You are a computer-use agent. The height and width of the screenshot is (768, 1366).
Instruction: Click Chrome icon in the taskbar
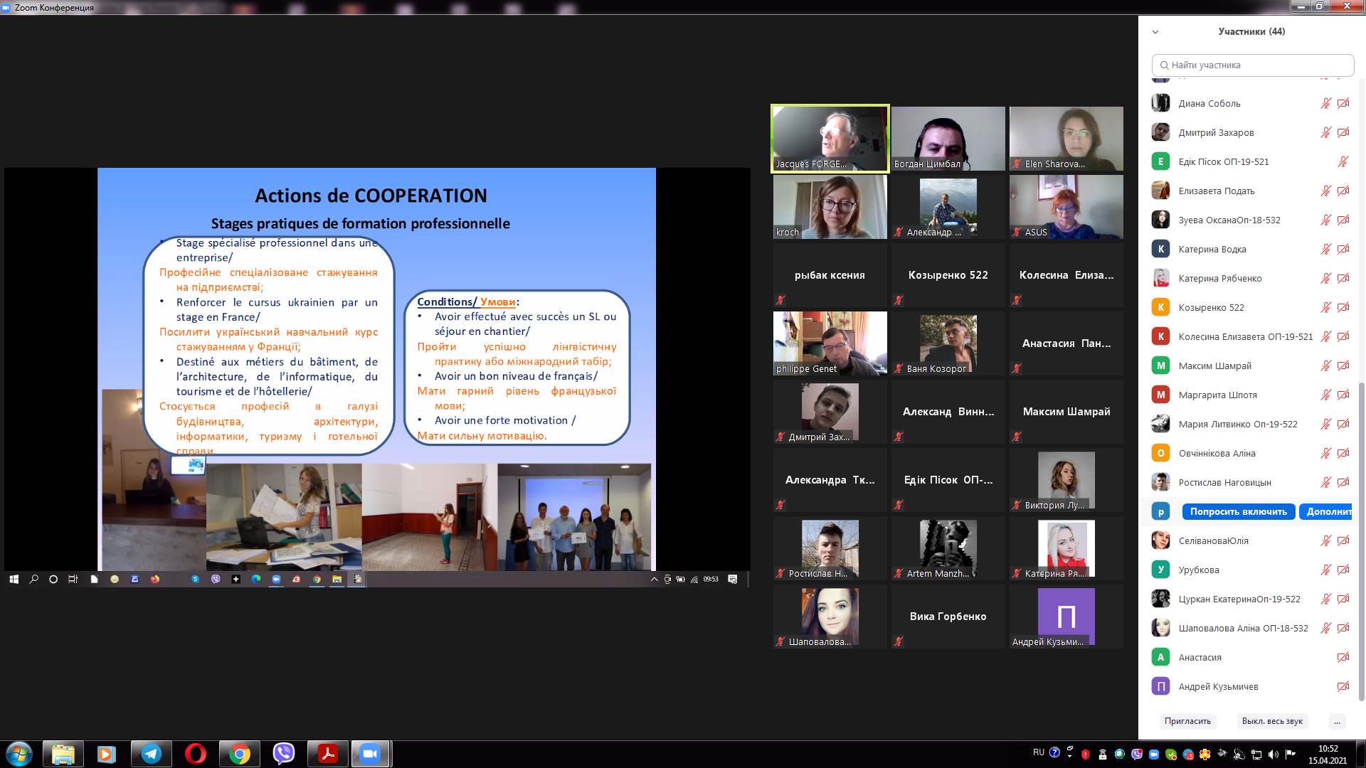[x=240, y=754]
